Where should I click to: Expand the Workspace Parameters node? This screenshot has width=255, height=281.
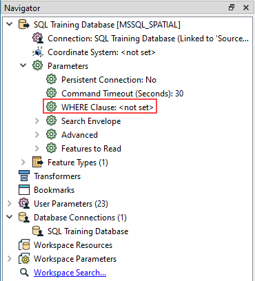tap(10, 259)
